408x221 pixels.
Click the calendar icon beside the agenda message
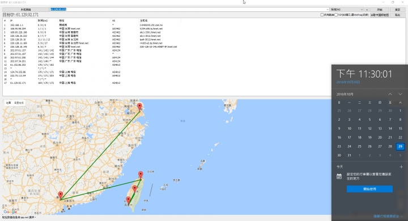pos(339,176)
